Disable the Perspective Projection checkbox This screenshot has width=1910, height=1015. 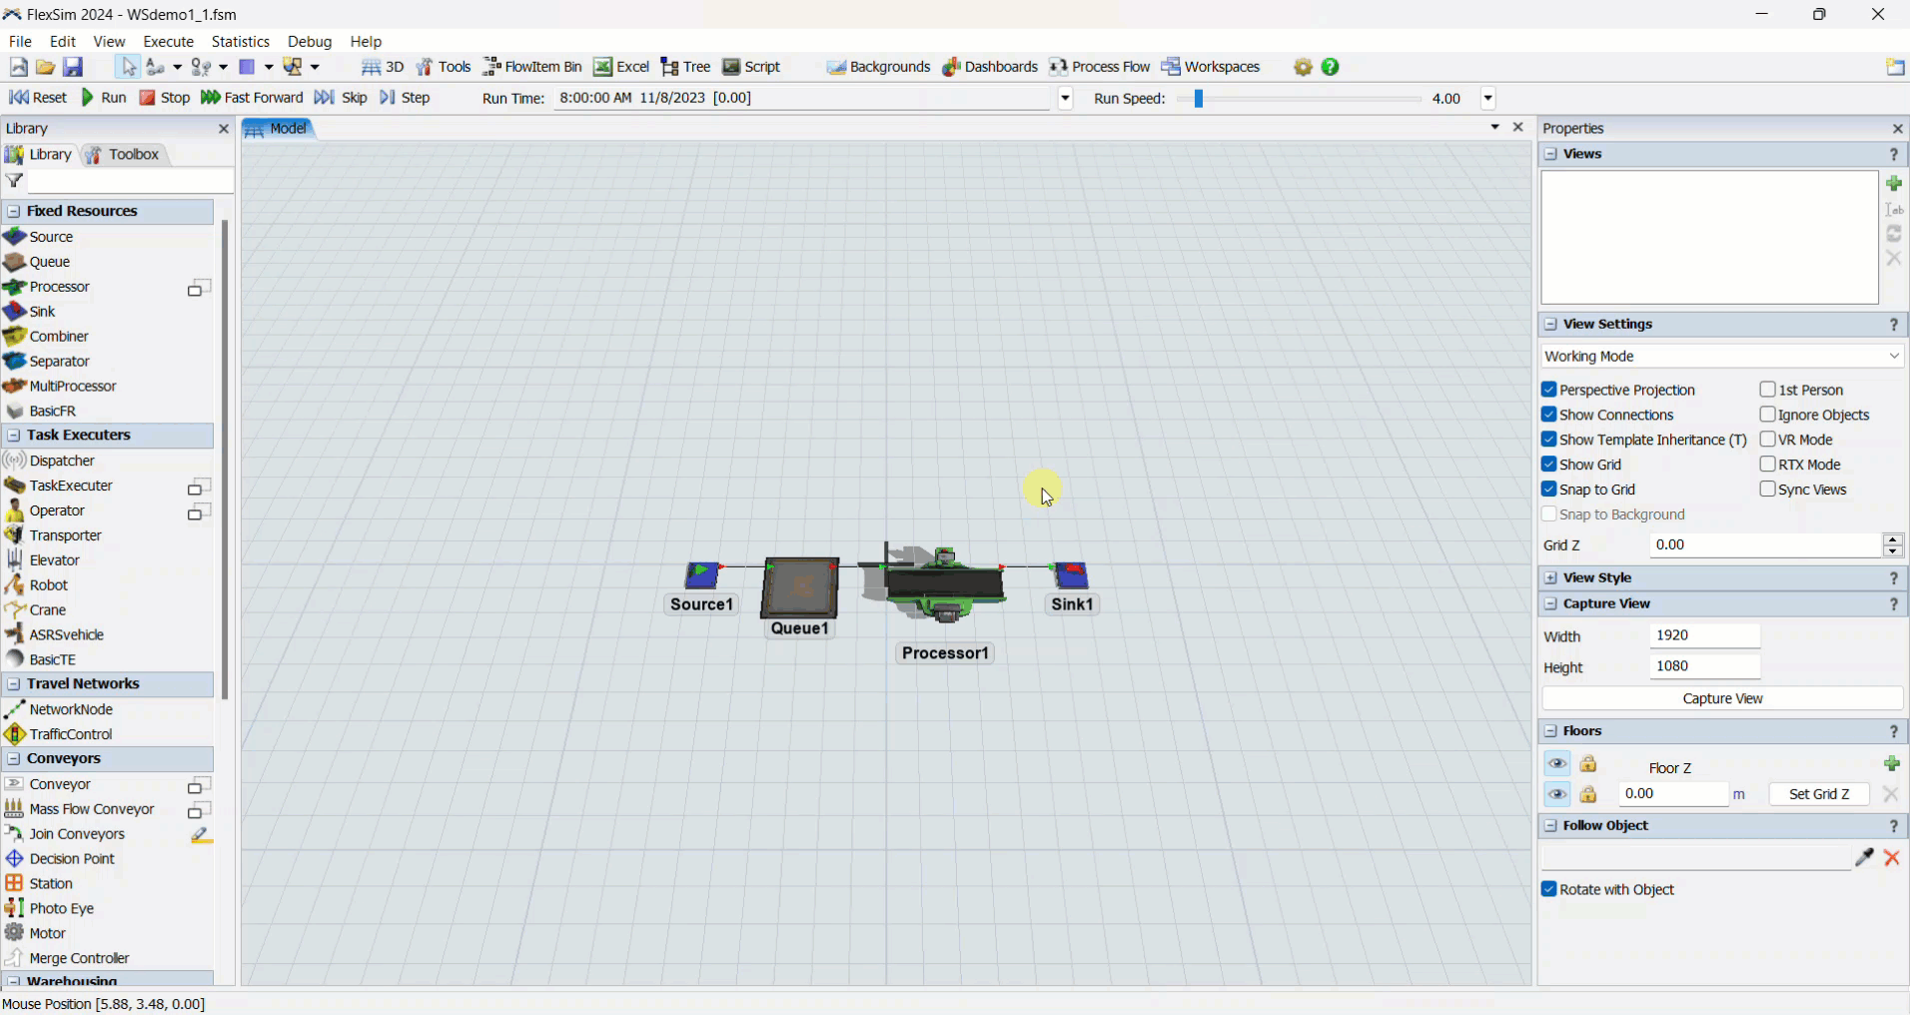click(x=1549, y=390)
